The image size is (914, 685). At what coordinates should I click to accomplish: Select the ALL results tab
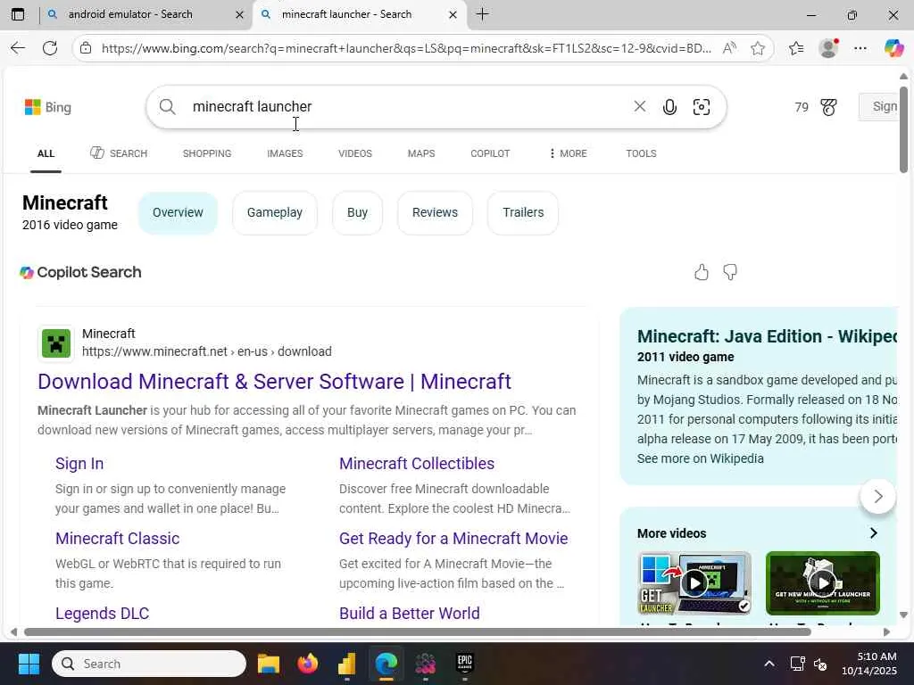click(x=46, y=153)
